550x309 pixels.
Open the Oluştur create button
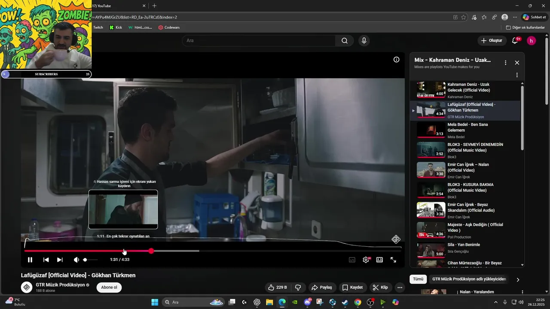pos(491,40)
